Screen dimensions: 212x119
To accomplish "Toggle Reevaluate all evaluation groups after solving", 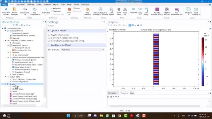I will point(49,41).
